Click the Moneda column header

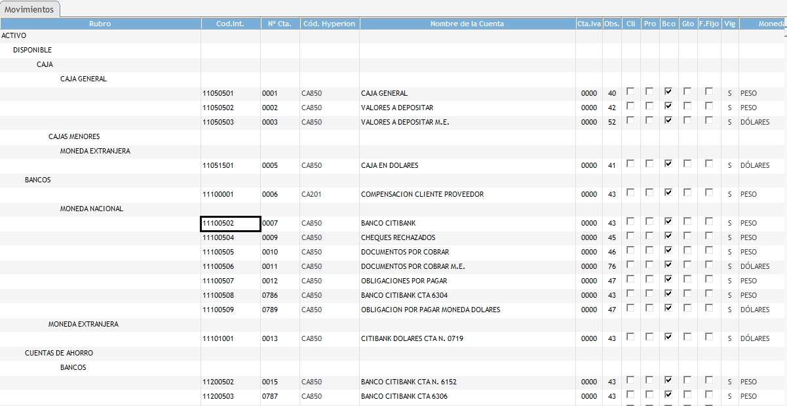(x=771, y=24)
